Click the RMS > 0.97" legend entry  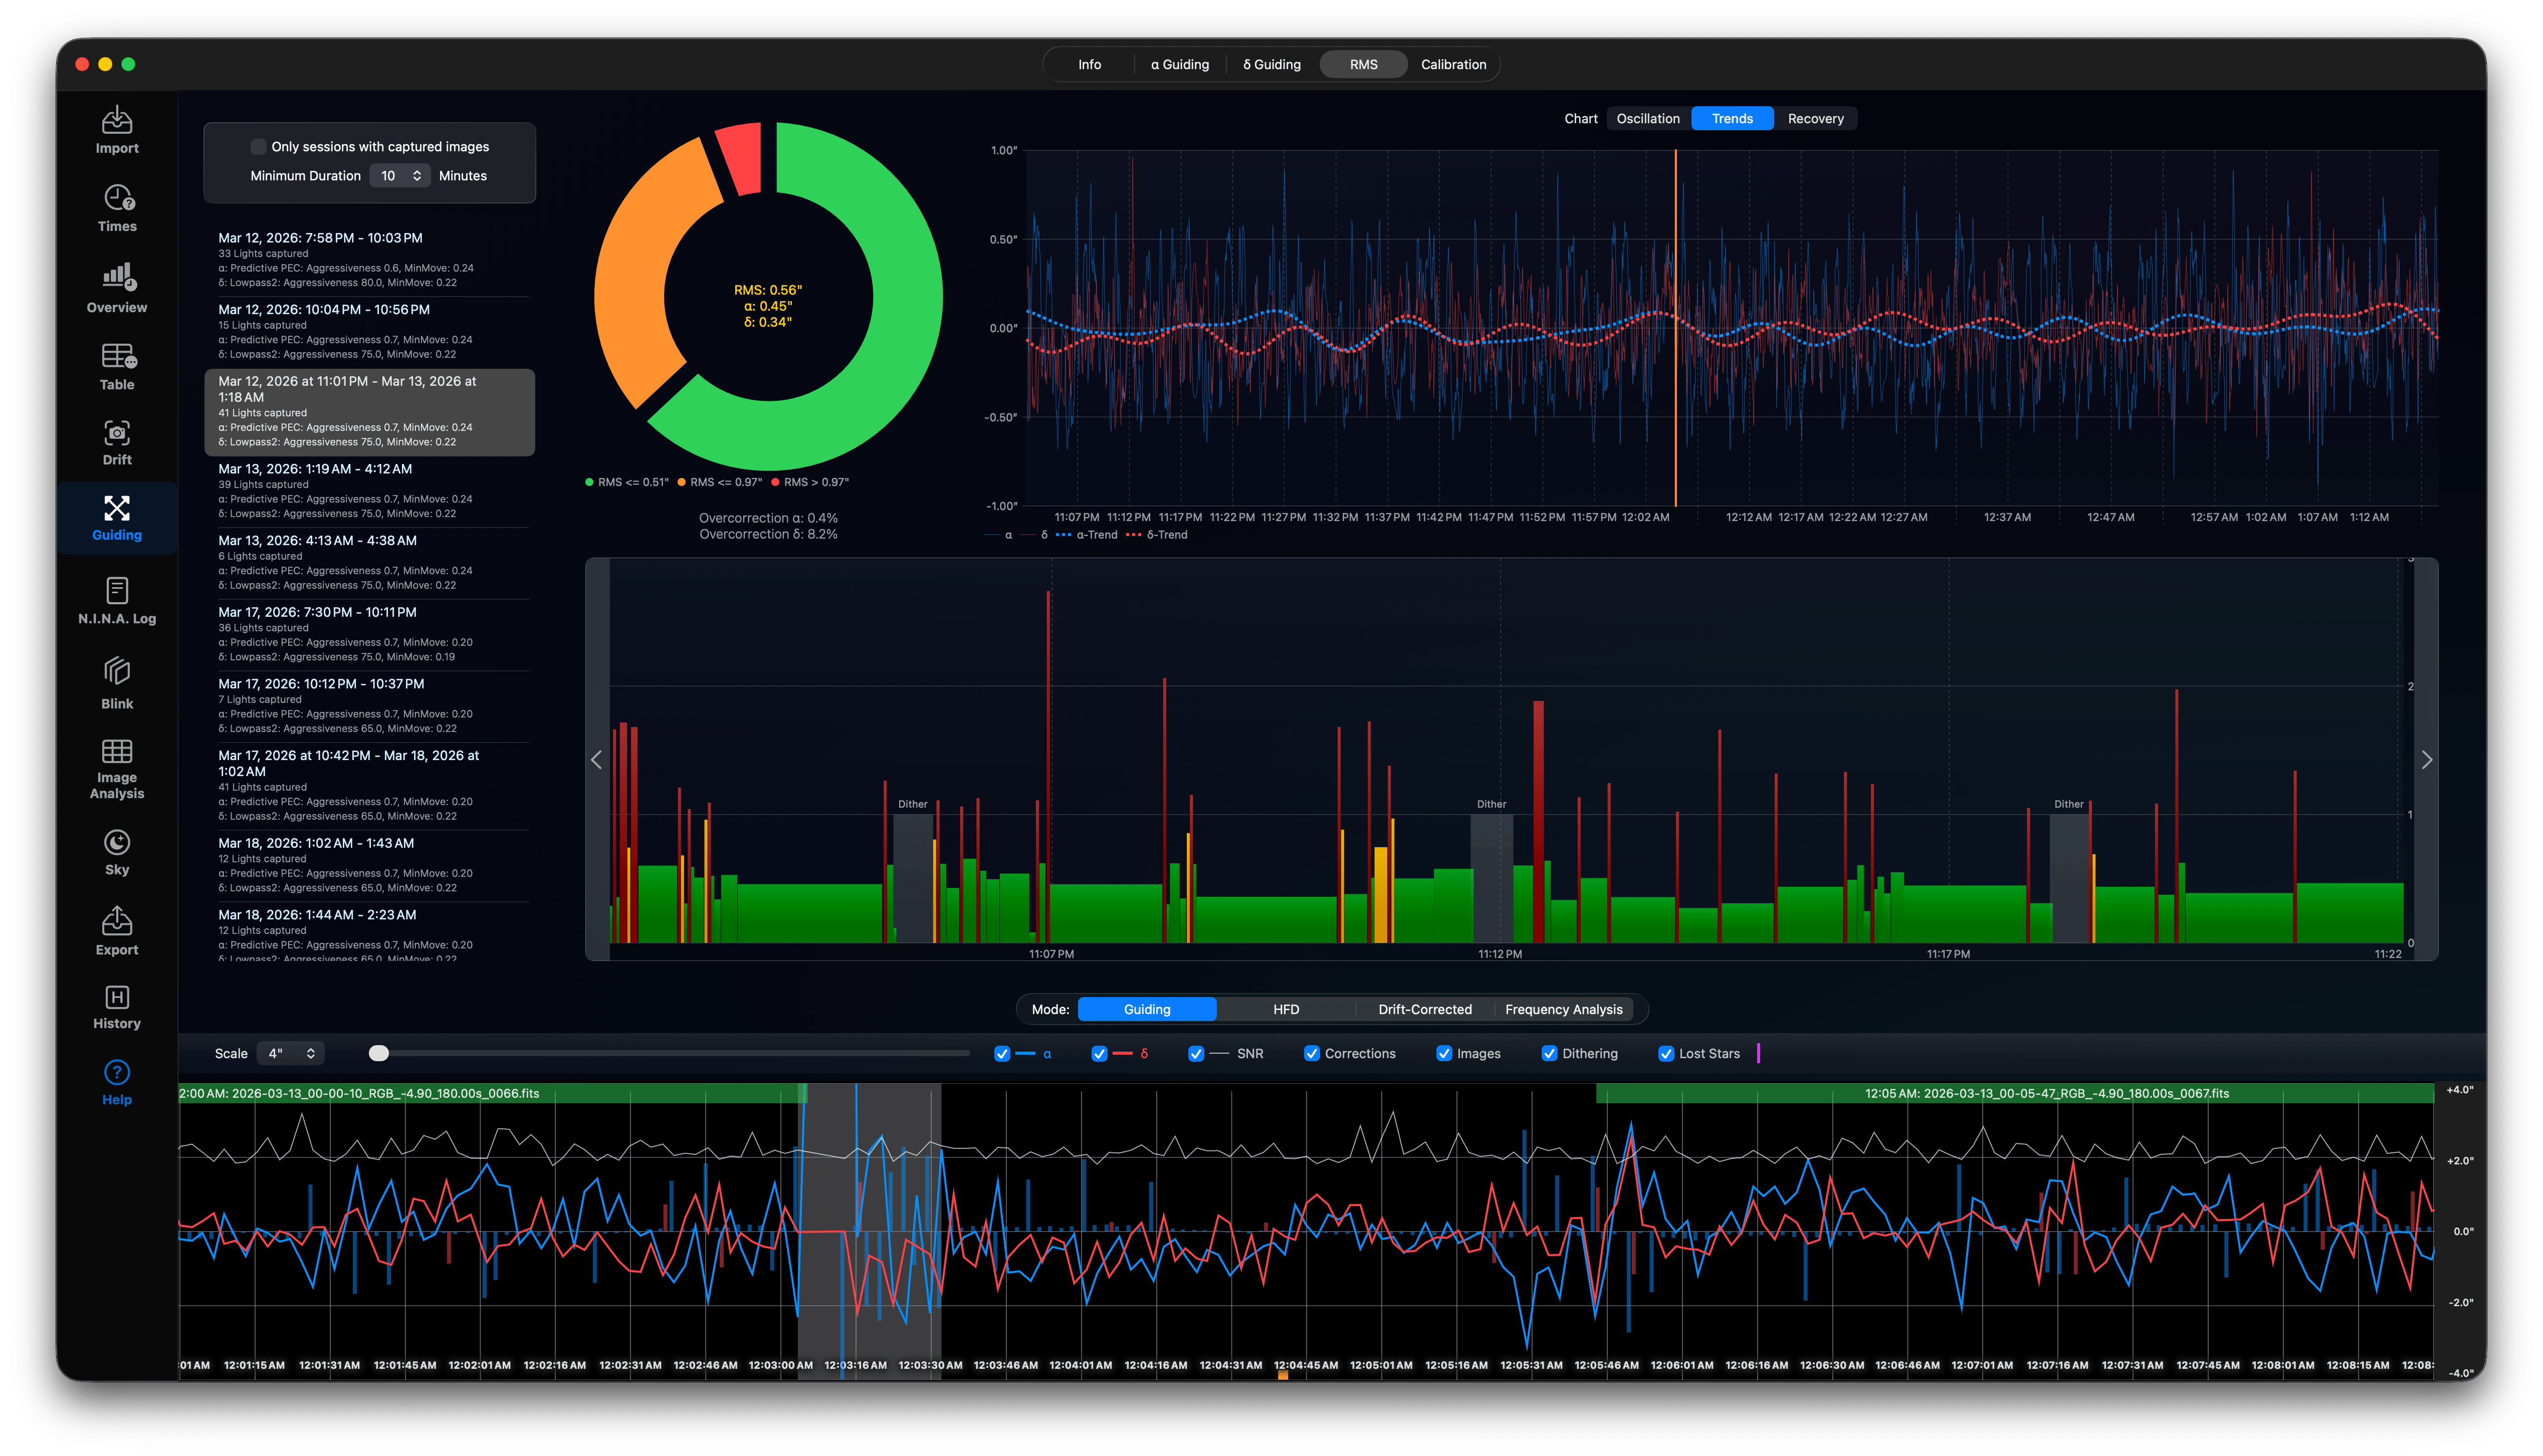810,483
